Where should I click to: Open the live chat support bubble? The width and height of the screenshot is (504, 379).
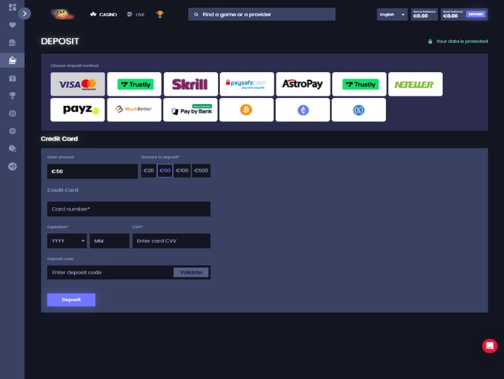(489, 346)
